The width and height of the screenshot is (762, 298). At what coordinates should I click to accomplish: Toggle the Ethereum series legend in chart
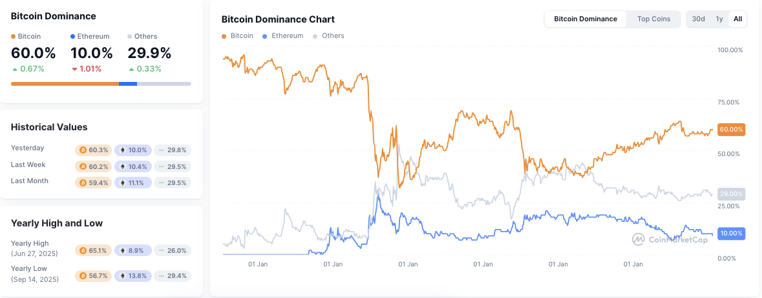pyautogui.click(x=282, y=36)
